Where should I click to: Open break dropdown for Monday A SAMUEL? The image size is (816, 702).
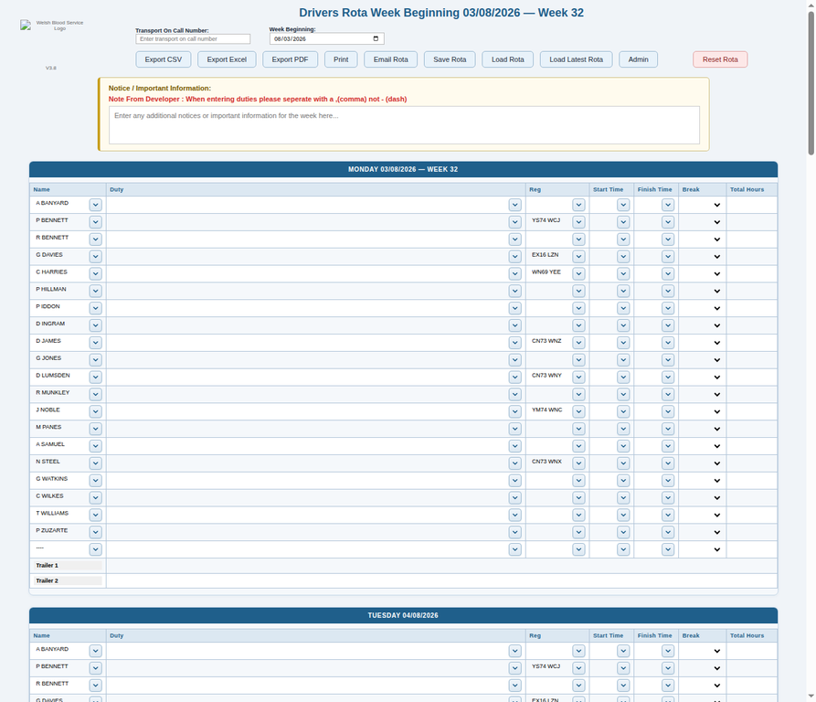(x=716, y=446)
